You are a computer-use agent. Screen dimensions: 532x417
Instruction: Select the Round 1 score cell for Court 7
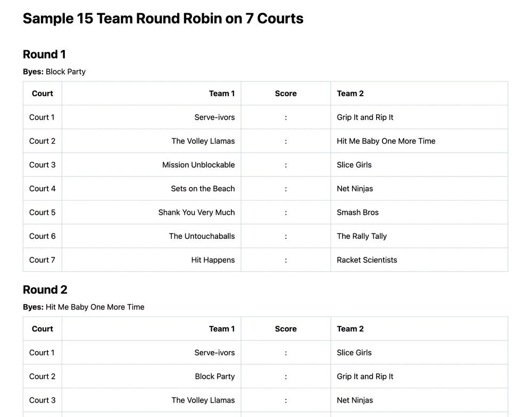pyautogui.click(x=286, y=260)
